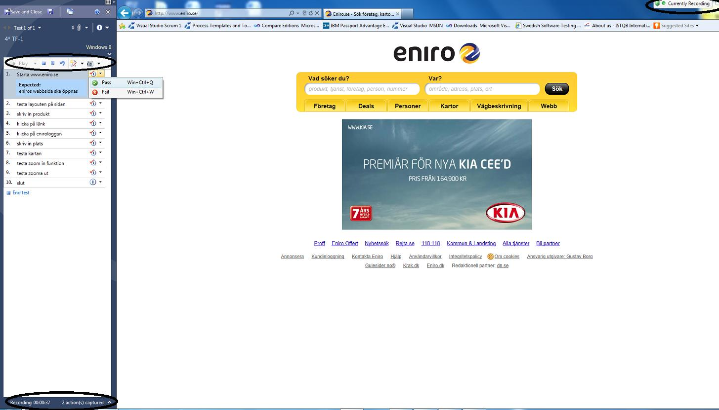Click the create bug icon in toolbar
The width and height of the screenshot is (719, 410).
coord(74,63)
